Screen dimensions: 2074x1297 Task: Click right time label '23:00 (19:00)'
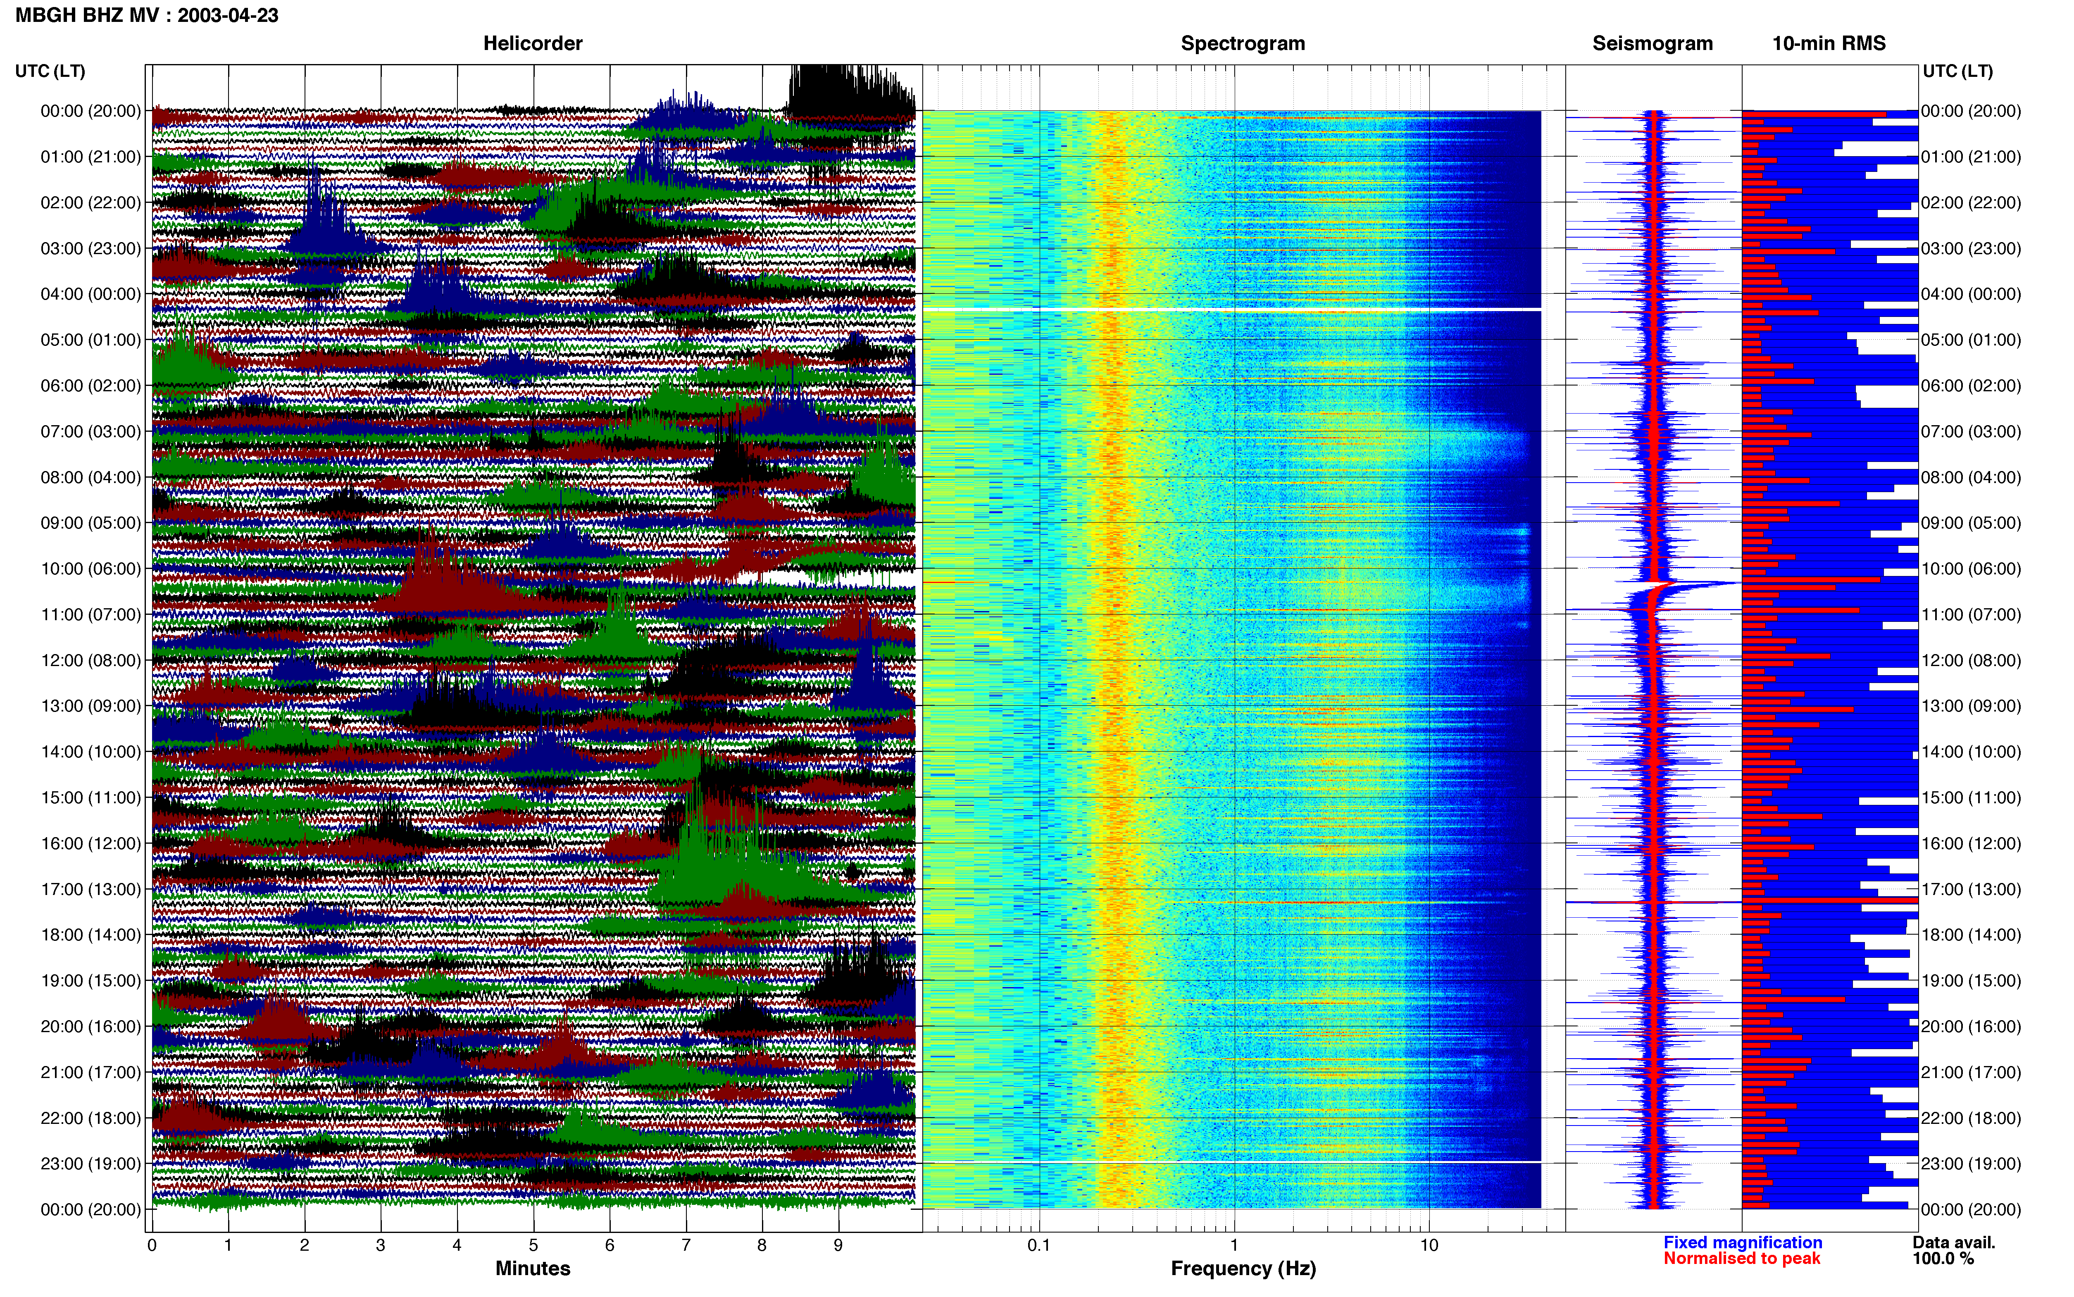[x=1971, y=1163]
